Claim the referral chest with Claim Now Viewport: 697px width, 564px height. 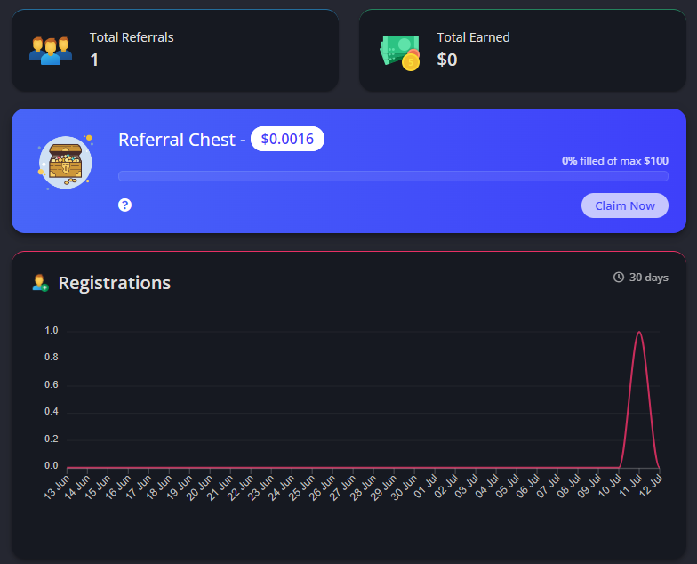624,205
